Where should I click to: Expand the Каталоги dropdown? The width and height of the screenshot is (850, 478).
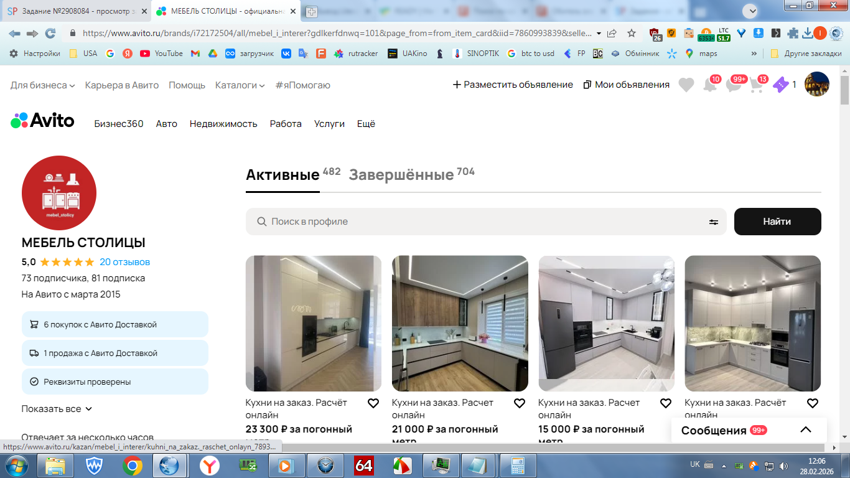point(240,85)
